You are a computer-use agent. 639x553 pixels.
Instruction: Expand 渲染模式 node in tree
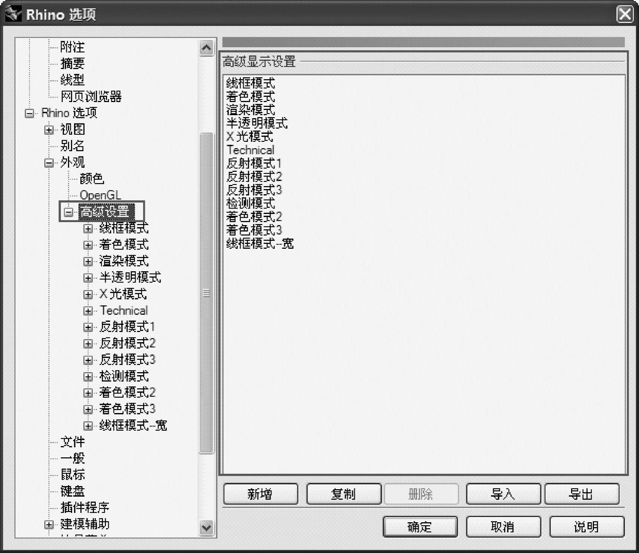click(88, 261)
